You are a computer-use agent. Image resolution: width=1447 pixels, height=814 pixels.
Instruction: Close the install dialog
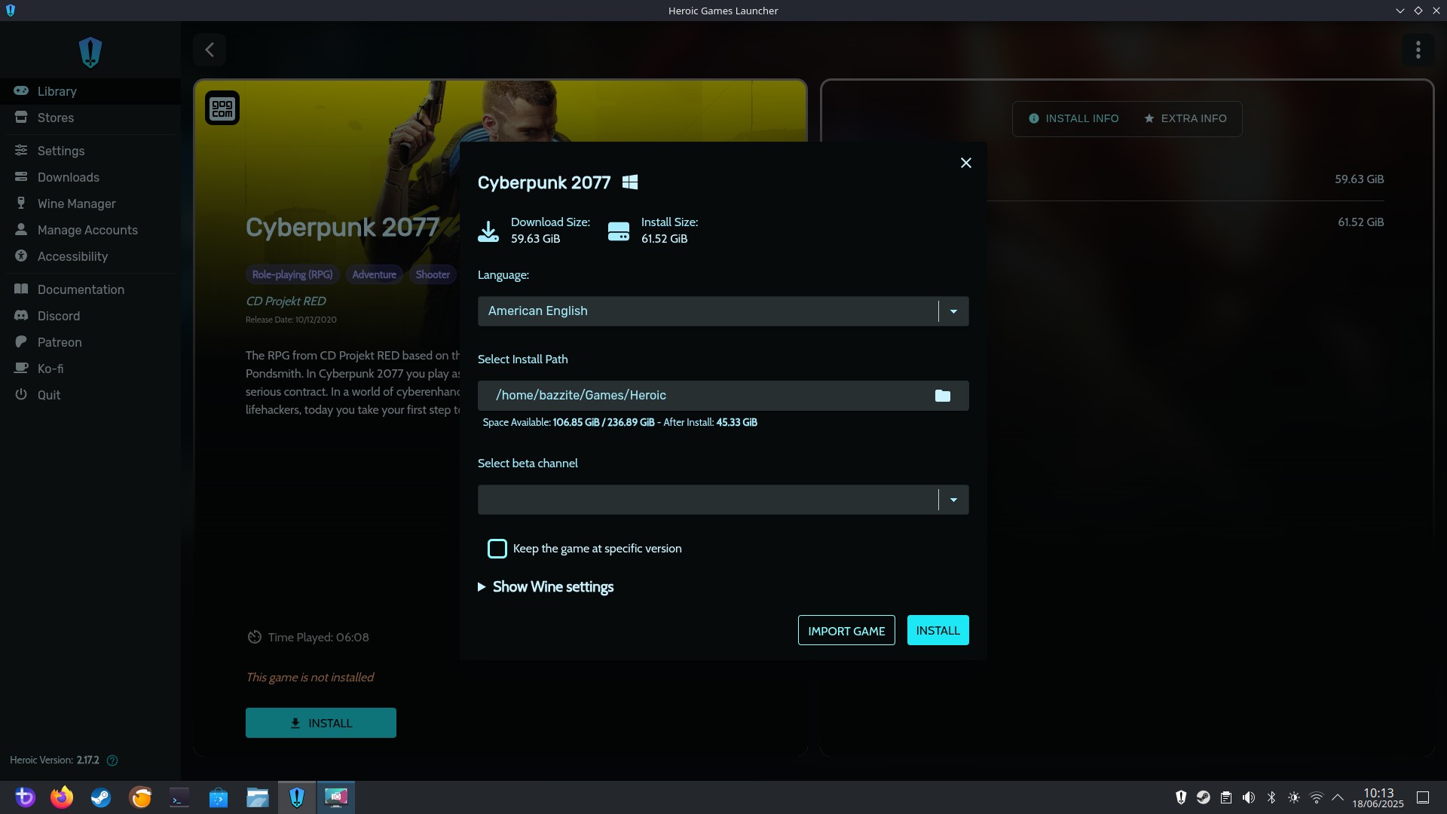(x=965, y=163)
